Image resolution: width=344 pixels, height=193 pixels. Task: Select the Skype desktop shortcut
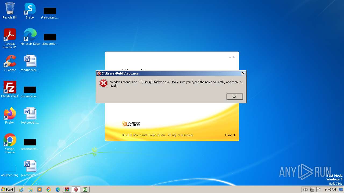pyautogui.click(x=30, y=11)
